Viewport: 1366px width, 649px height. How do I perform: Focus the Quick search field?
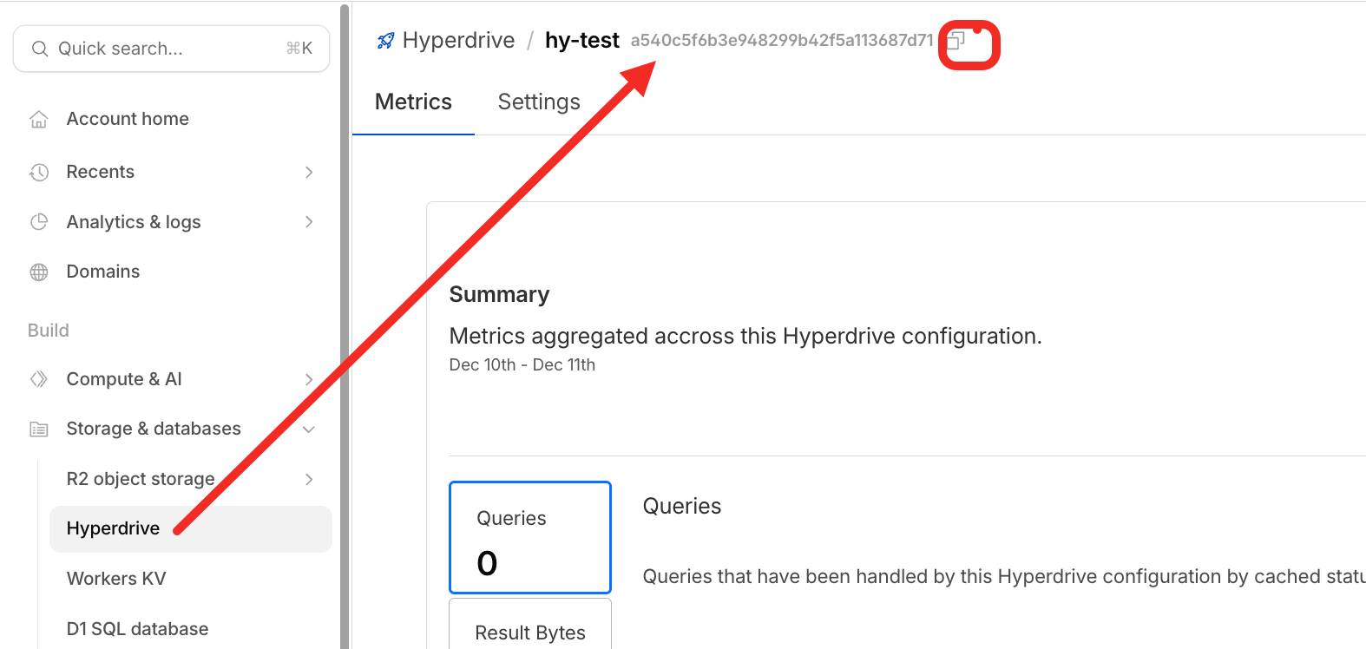click(165, 49)
